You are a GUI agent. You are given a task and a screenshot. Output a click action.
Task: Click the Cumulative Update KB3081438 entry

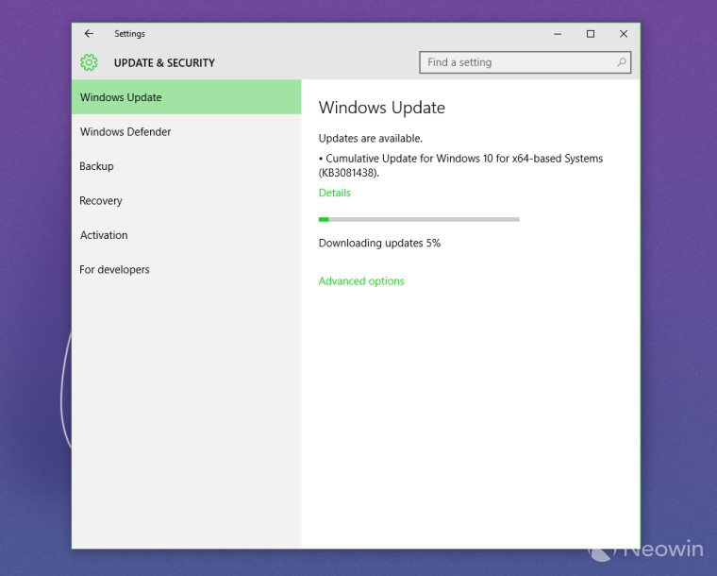460,165
